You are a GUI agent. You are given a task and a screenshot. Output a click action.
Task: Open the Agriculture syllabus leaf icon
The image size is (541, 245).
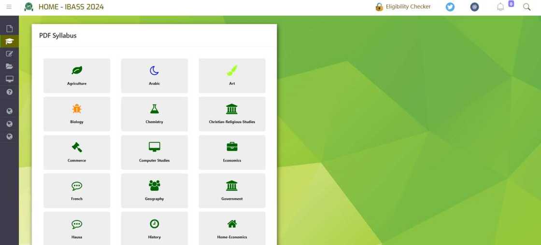[x=77, y=70]
